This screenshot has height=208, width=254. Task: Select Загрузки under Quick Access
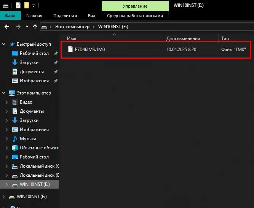coord(29,62)
